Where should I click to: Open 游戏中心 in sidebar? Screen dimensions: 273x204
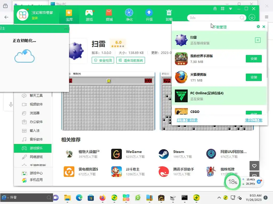pos(32,173)
